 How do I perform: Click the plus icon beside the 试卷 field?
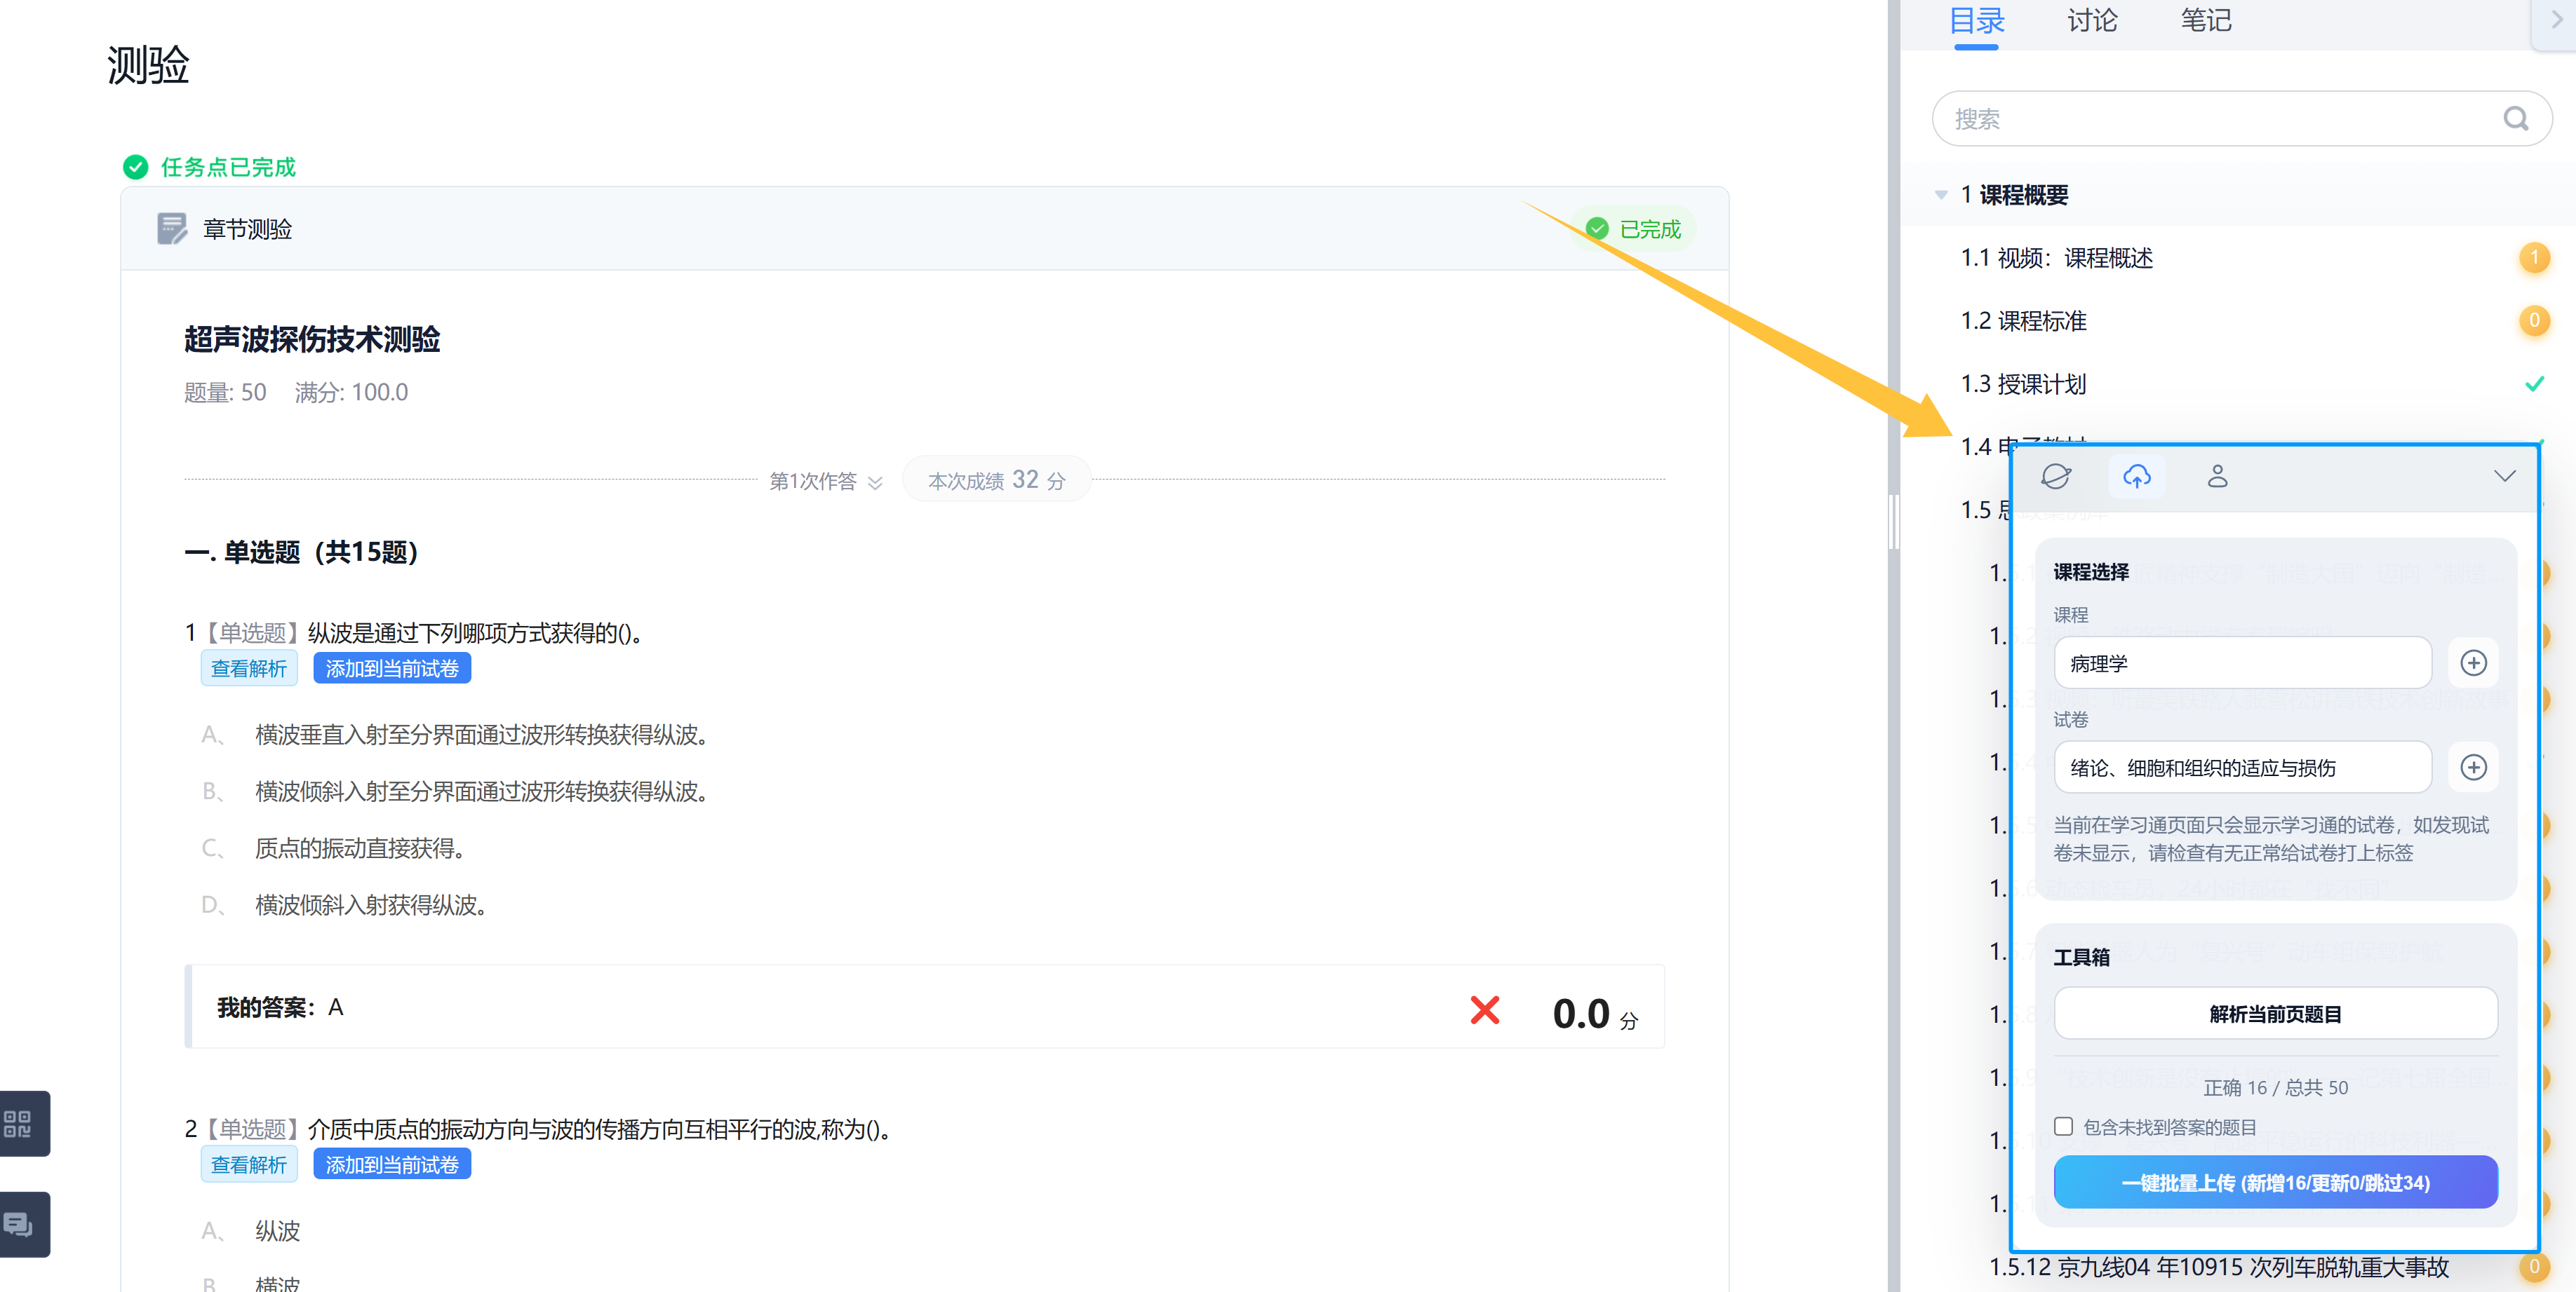coord(2473,768)
